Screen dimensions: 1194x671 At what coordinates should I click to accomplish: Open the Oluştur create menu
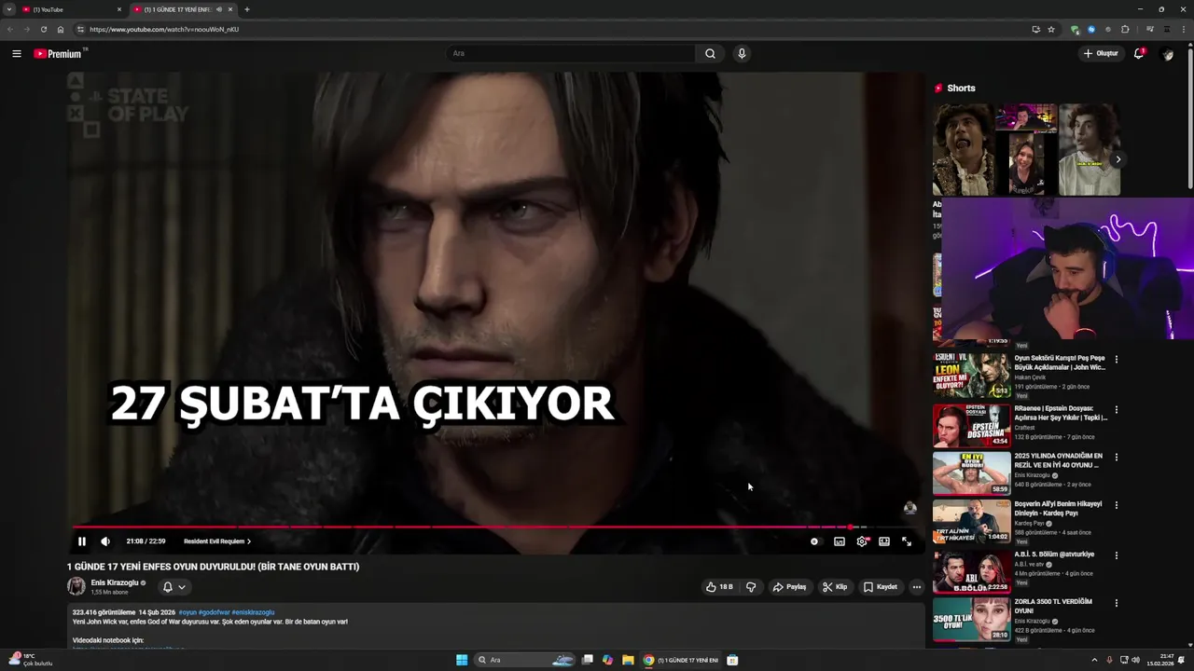pos(1101,54)
